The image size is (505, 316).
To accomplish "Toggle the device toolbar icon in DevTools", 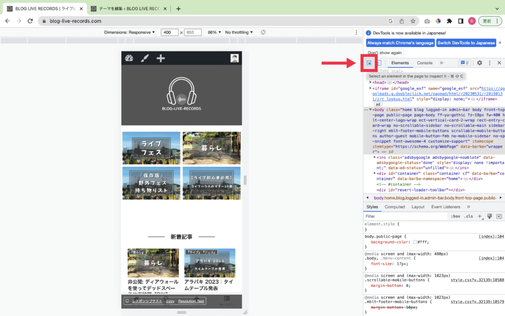I will tap(379, 63).
